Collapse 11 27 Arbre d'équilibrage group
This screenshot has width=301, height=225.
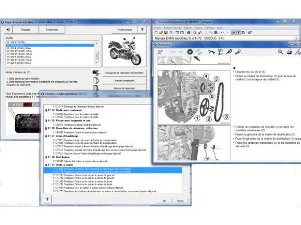[x=46, y=136]
